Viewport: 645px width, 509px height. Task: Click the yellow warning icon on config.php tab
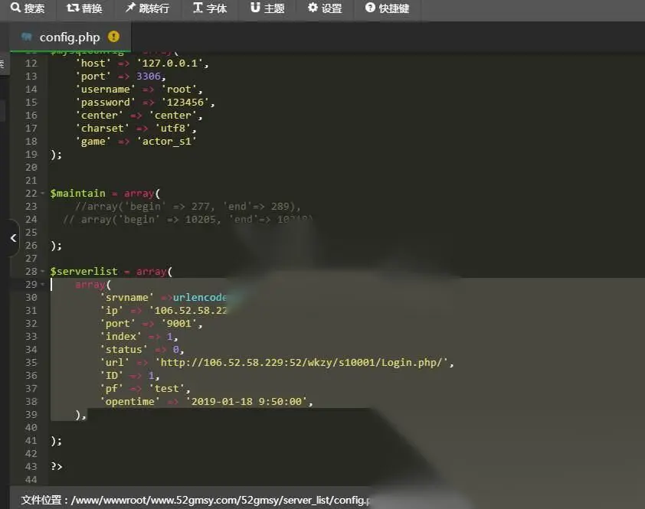click(x=113, y=37)
